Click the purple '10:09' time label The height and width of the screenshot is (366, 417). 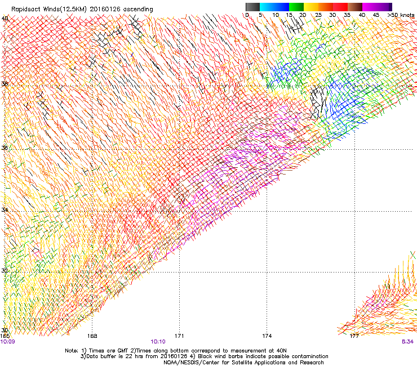coord(8,342)
